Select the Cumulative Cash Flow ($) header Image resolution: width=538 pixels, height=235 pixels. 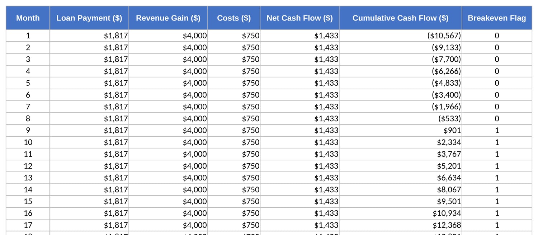click(x=401, y=18)
